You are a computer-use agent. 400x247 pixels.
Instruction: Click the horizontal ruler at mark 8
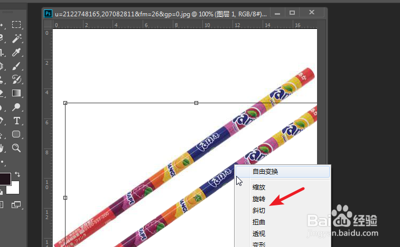pos(176,25)
